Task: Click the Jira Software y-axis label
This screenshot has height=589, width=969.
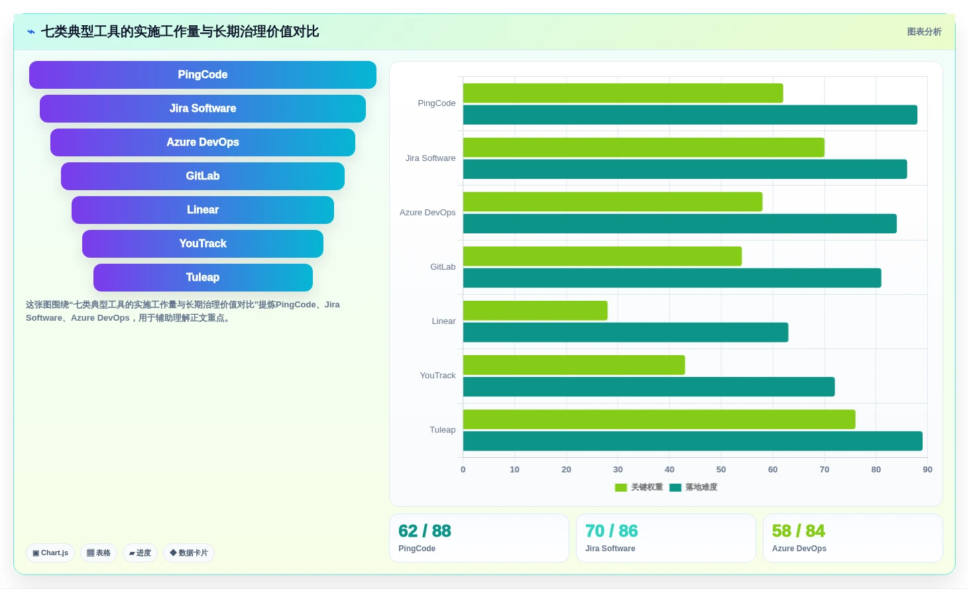Action: point(431,158)
